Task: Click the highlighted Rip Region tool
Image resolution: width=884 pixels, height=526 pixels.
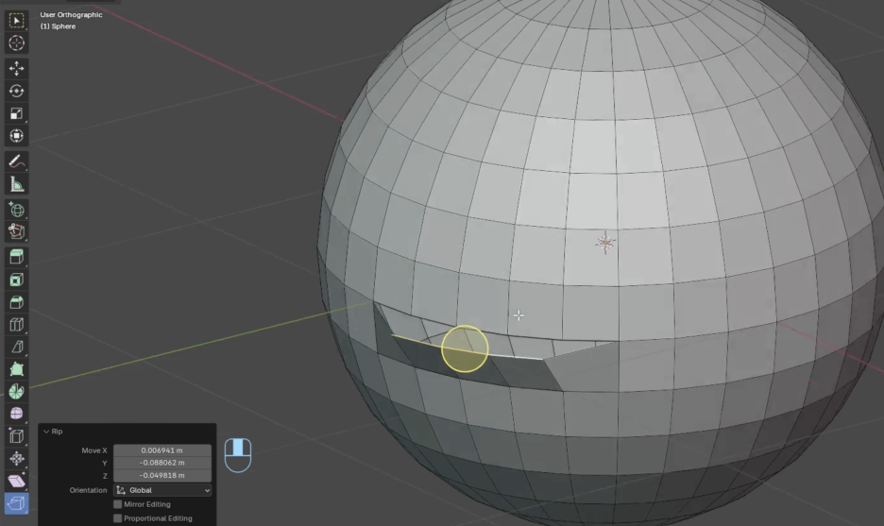Action: point(16,503)
